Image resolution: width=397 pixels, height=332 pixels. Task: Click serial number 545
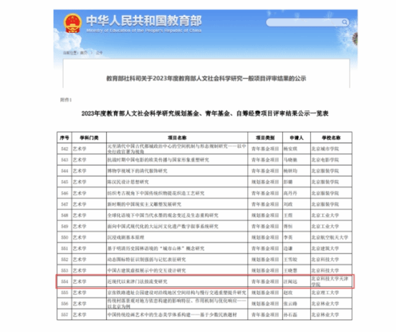64,182
